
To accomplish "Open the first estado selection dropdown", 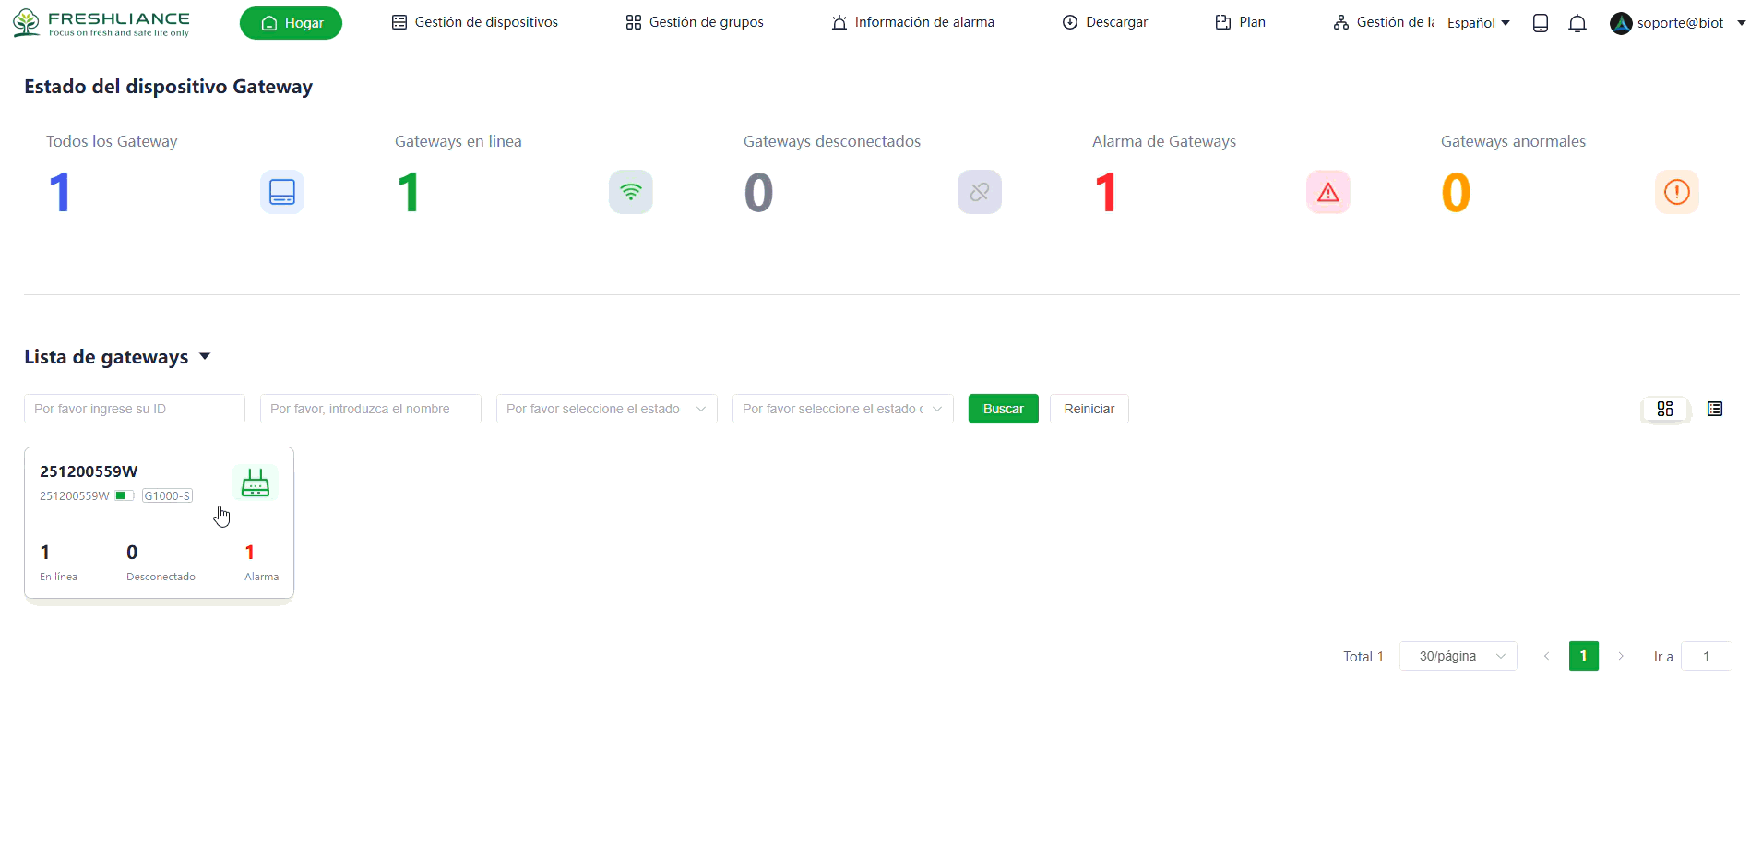I will click(606, 409).
